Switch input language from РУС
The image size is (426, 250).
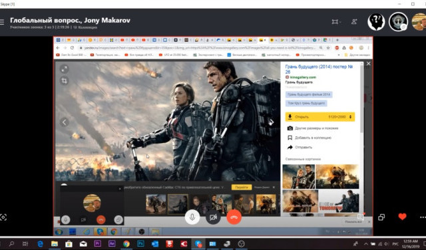click(395, 244)
